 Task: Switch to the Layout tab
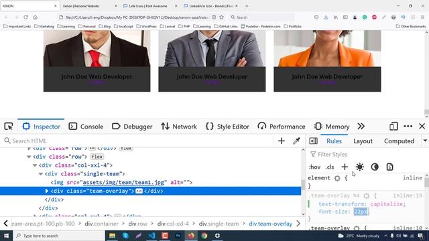[x=363, y=141]
